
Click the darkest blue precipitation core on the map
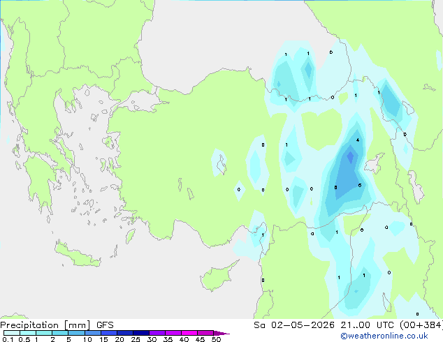pos(350,157)
